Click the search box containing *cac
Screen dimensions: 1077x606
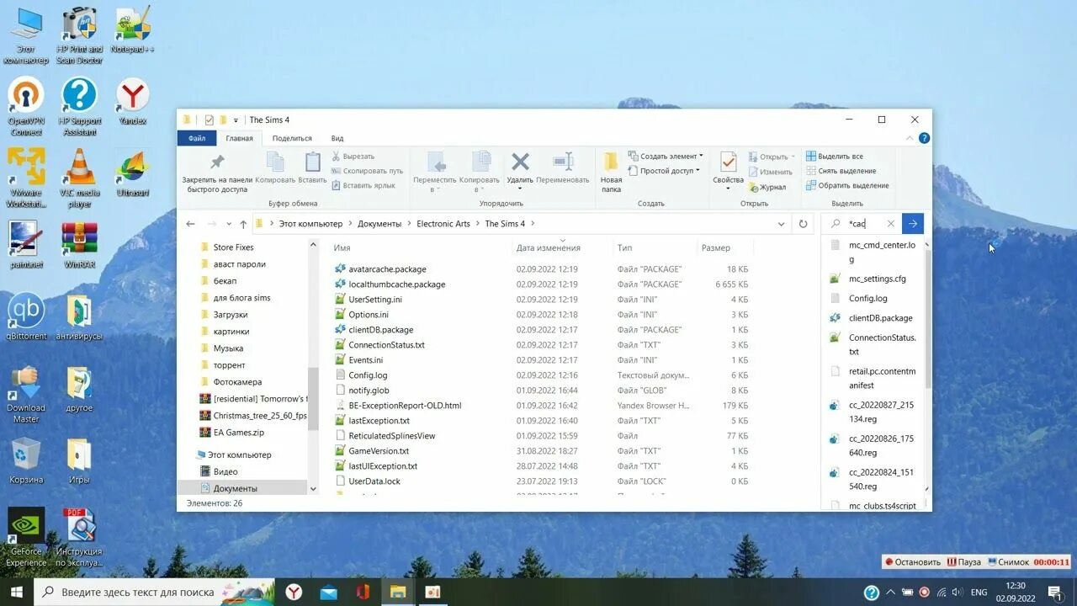point(862,224)
